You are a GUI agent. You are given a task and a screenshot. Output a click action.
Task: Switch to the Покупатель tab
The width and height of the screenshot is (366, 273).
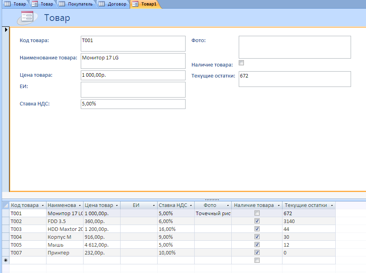[80, 4]
